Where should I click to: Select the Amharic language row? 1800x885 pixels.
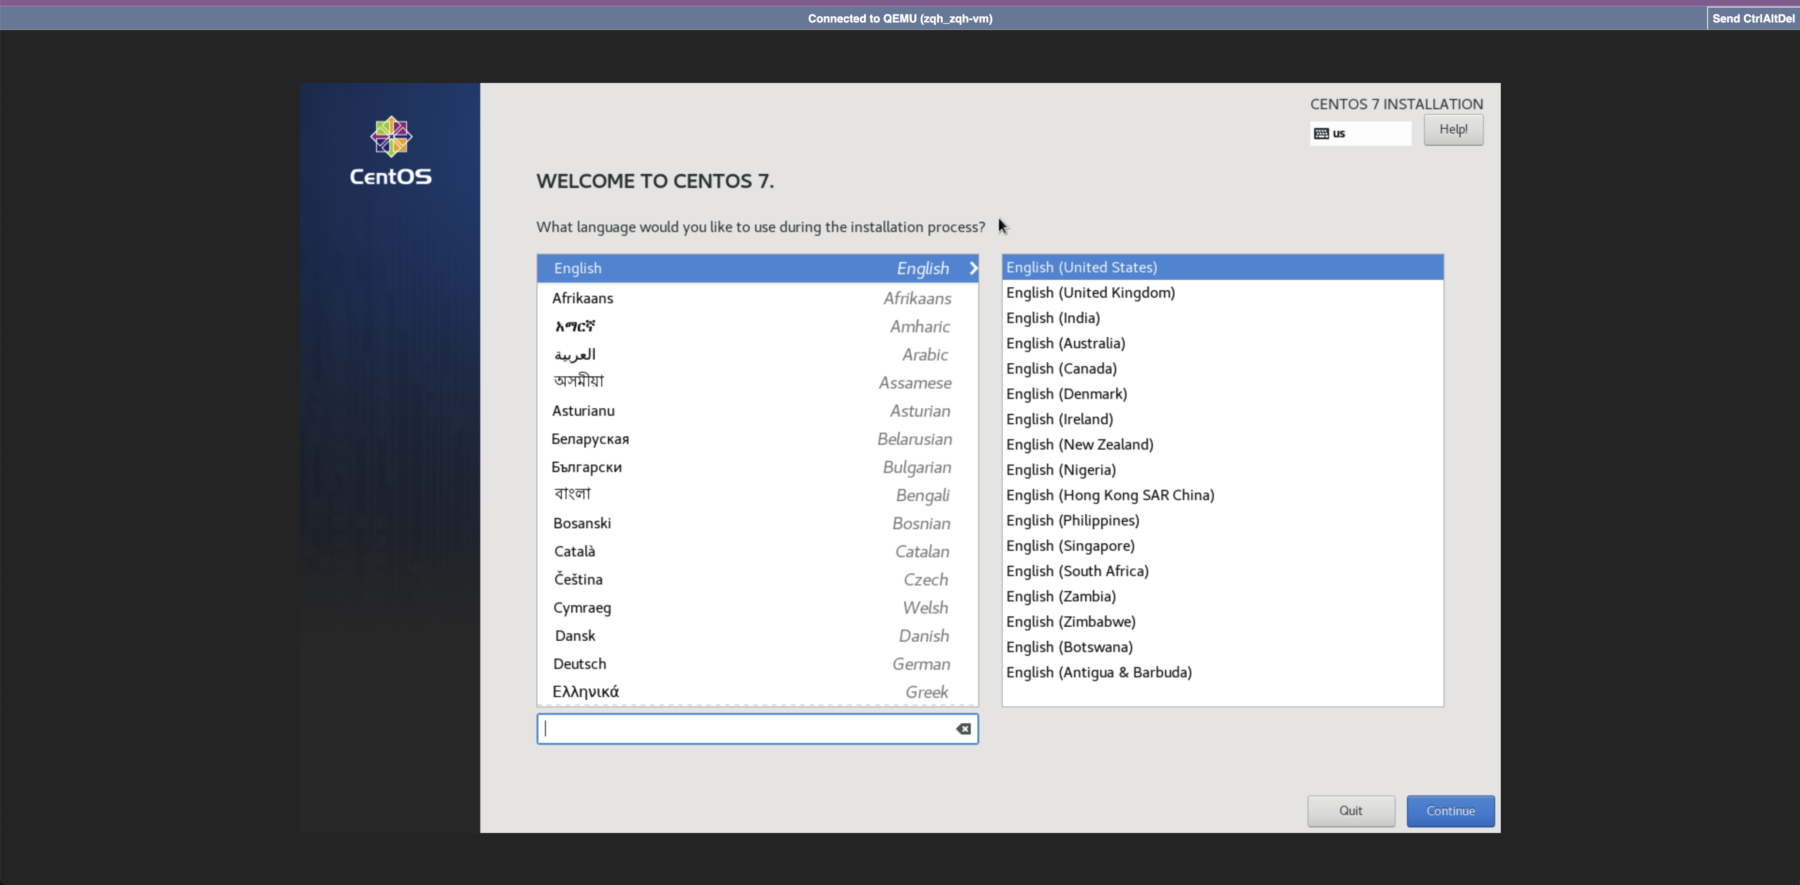[757, 326]
